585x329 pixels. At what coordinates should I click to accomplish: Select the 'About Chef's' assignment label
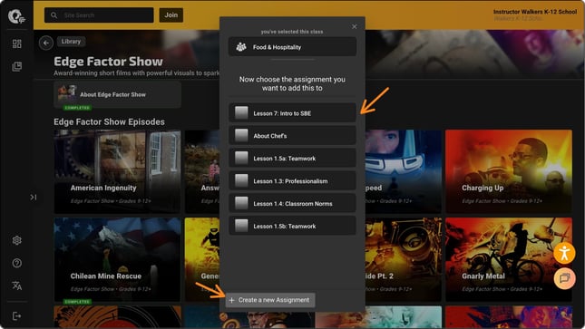(270, 136)
